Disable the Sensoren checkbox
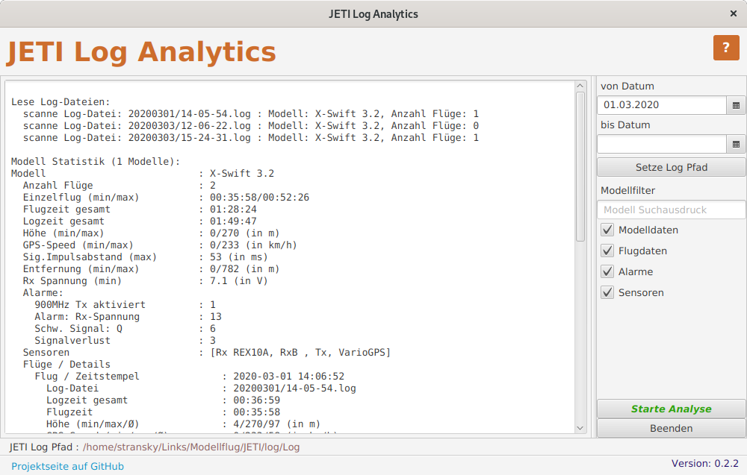 pos(607,293)
